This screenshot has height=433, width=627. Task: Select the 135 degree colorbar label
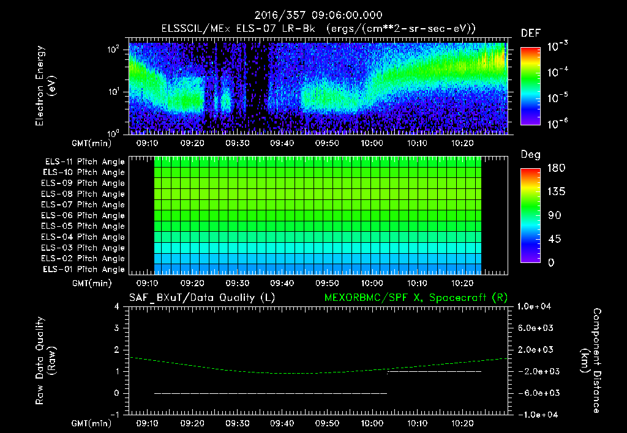(x=556, y=191)
